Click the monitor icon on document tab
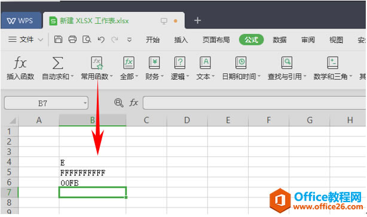 164,21
